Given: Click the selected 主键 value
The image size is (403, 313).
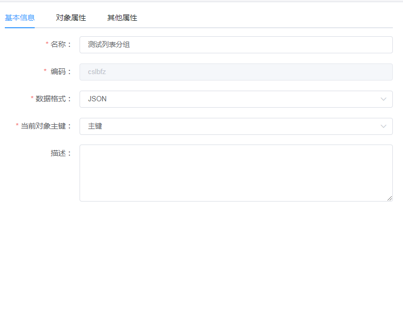Looking at the screenshot, I should point(95,126).
